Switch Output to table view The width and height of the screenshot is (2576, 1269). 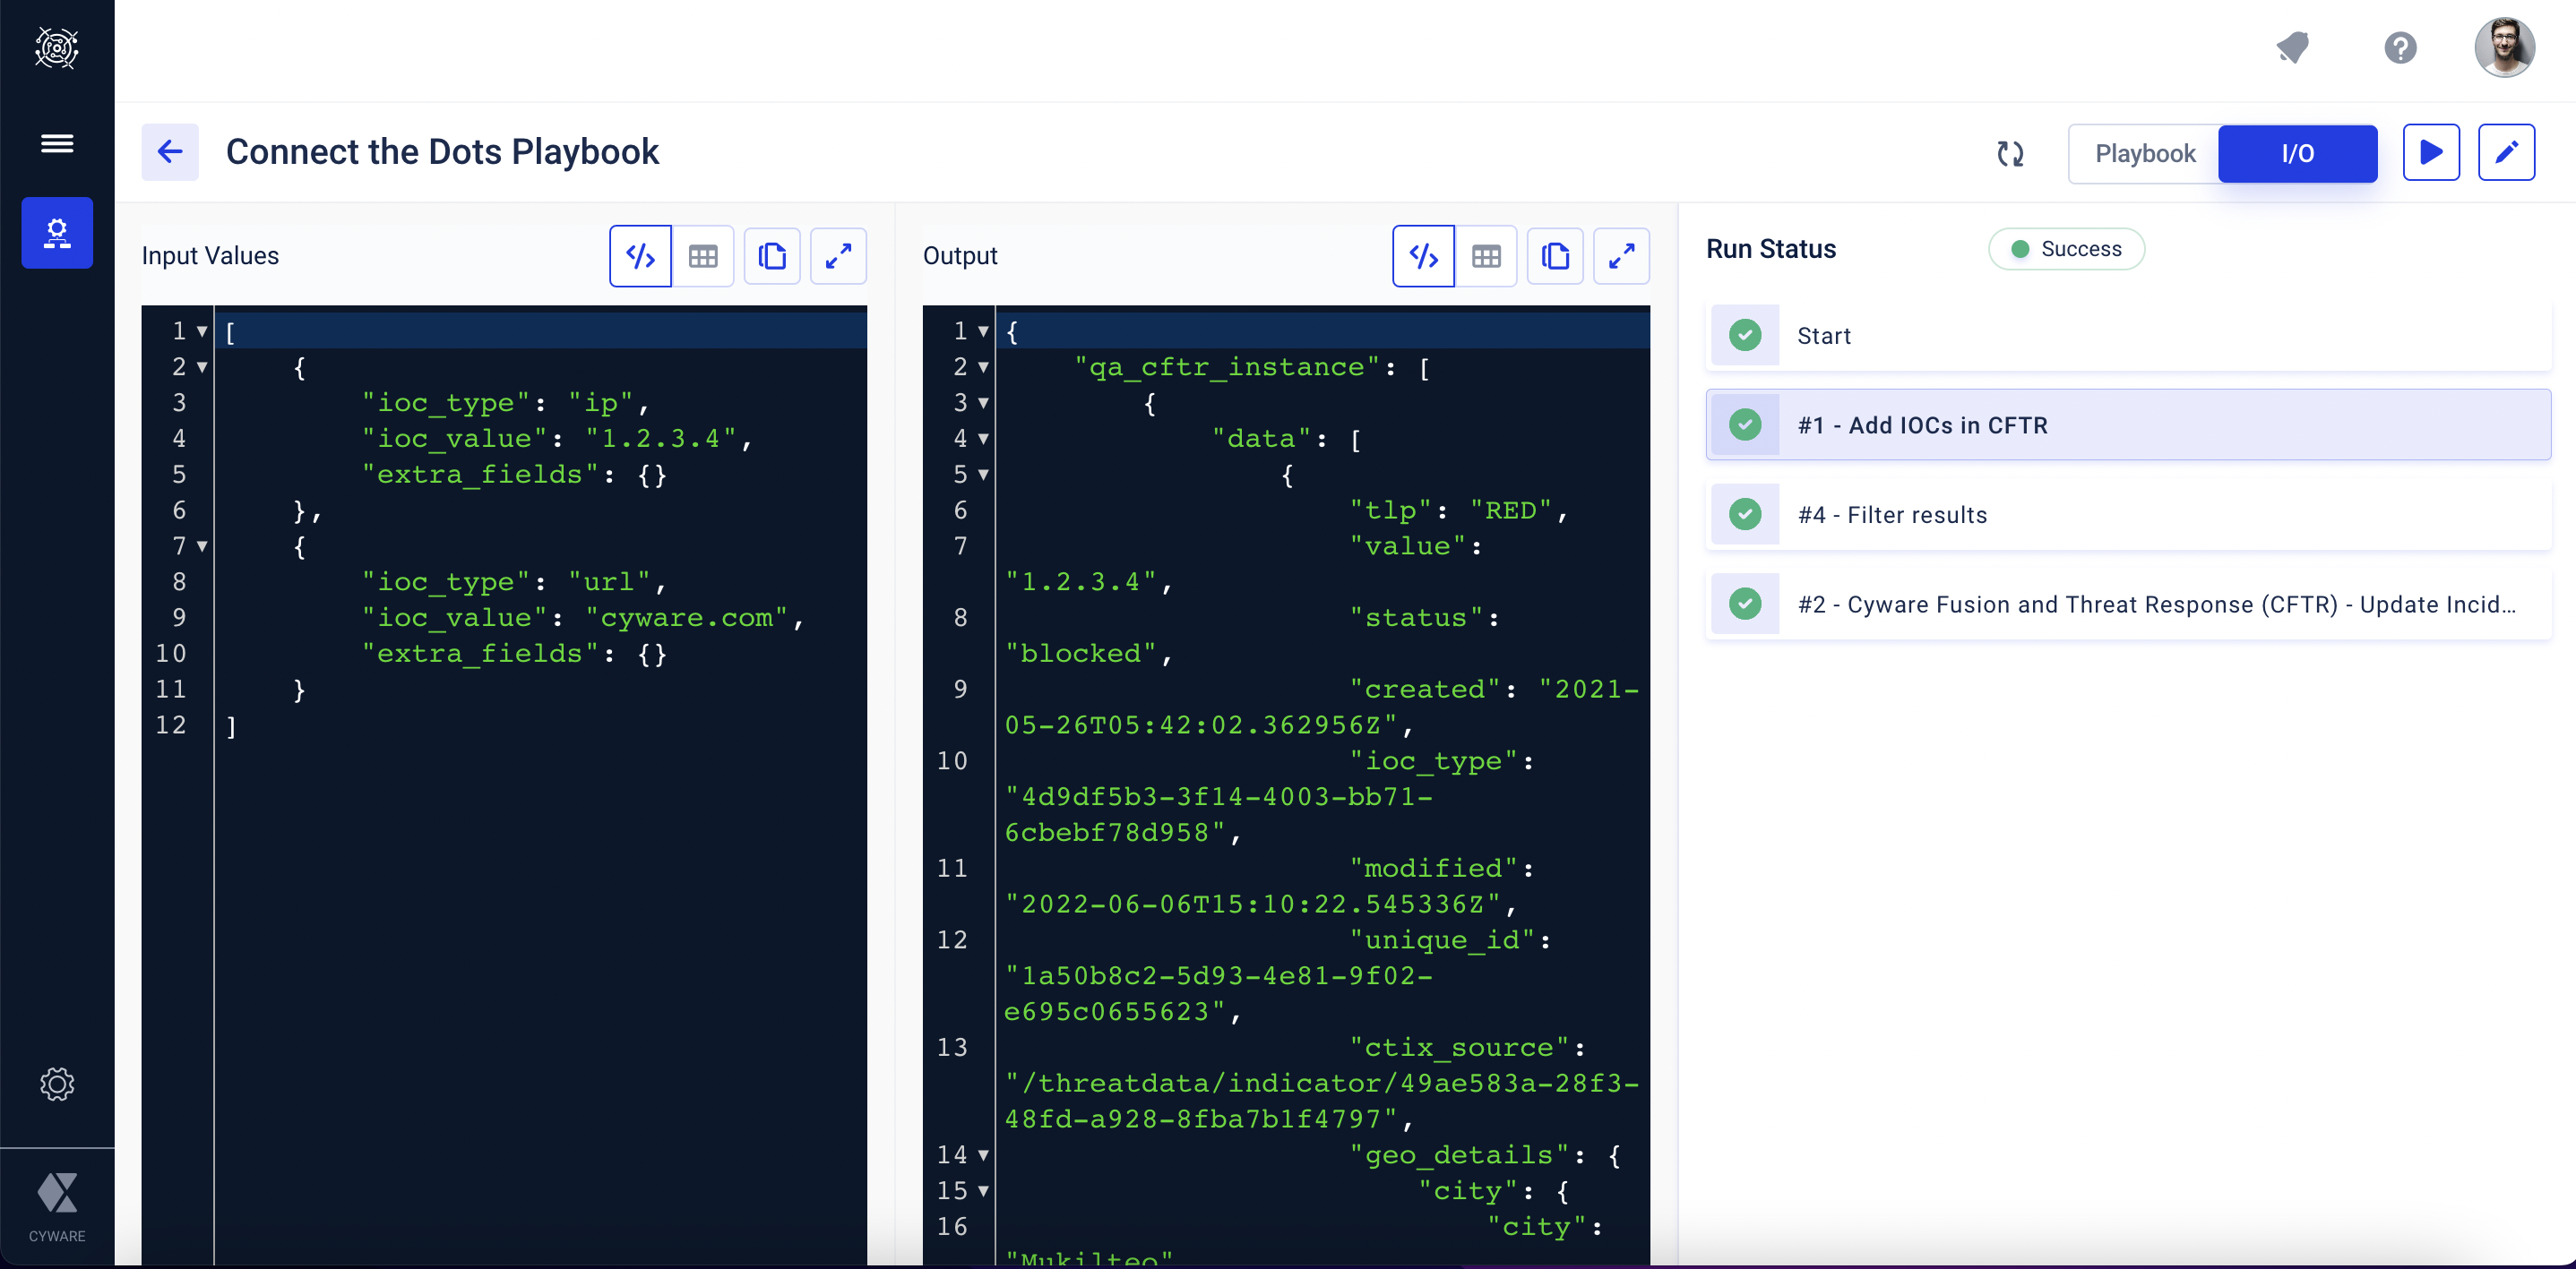coord(1486,257)
